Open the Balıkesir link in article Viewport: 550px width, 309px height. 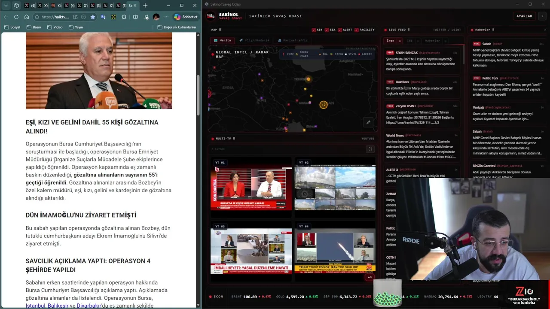(x=58, y=306)
